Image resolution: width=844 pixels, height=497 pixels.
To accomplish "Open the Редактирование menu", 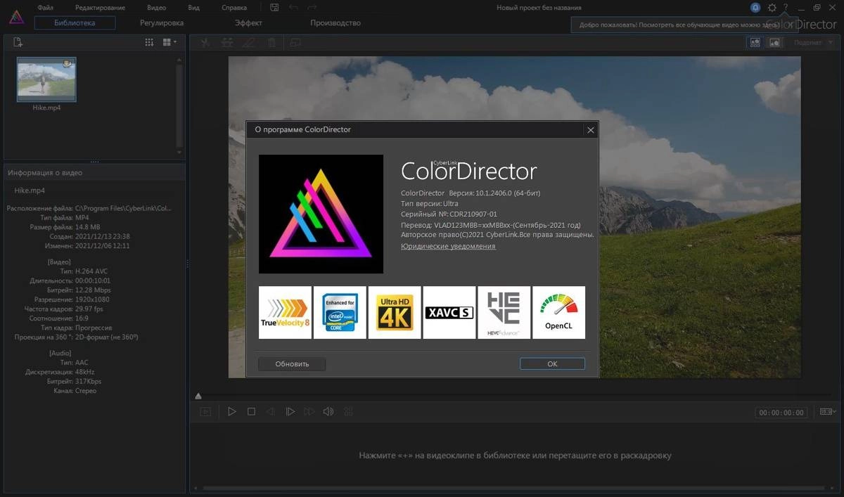I will tap(100, 8).
